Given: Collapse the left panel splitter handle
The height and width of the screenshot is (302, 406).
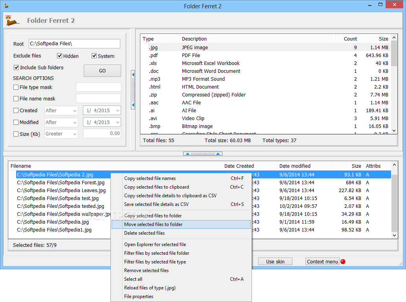Looking at the screenshot, I should point(133,90).
